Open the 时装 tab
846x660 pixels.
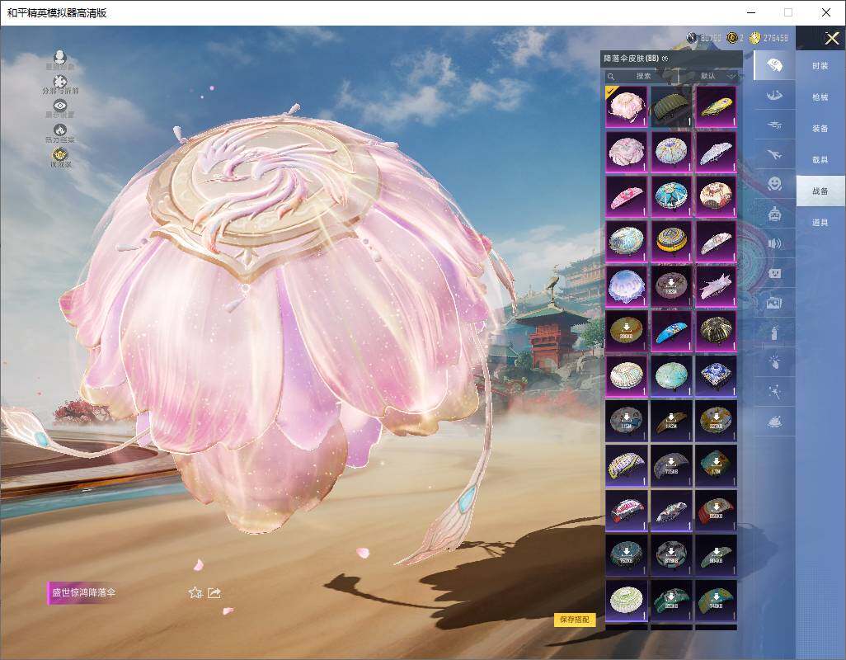click(x=820, y=66)
